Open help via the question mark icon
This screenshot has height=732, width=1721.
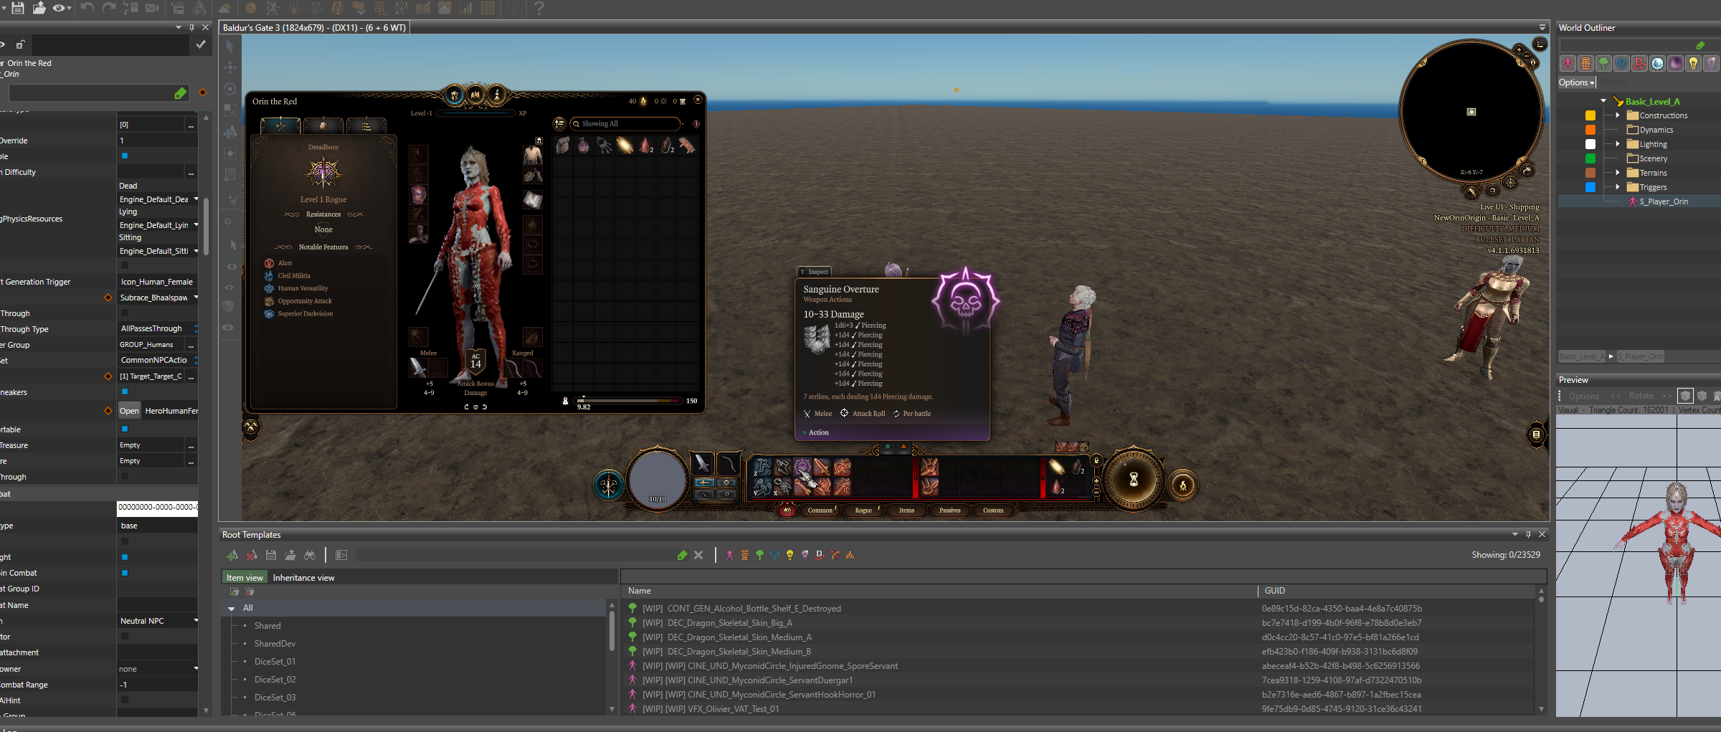539,8
